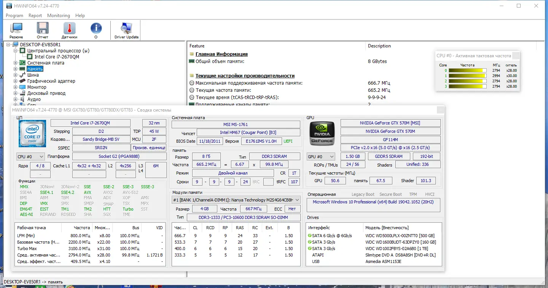Expand the Системная плата tree node
The height and width of the screenshot is (288, 548).
[x=16, y=63]
